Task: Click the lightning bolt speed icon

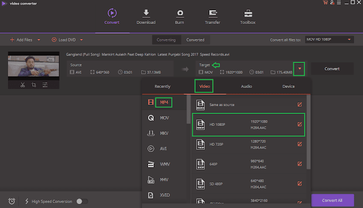Action: click(27, 201)
